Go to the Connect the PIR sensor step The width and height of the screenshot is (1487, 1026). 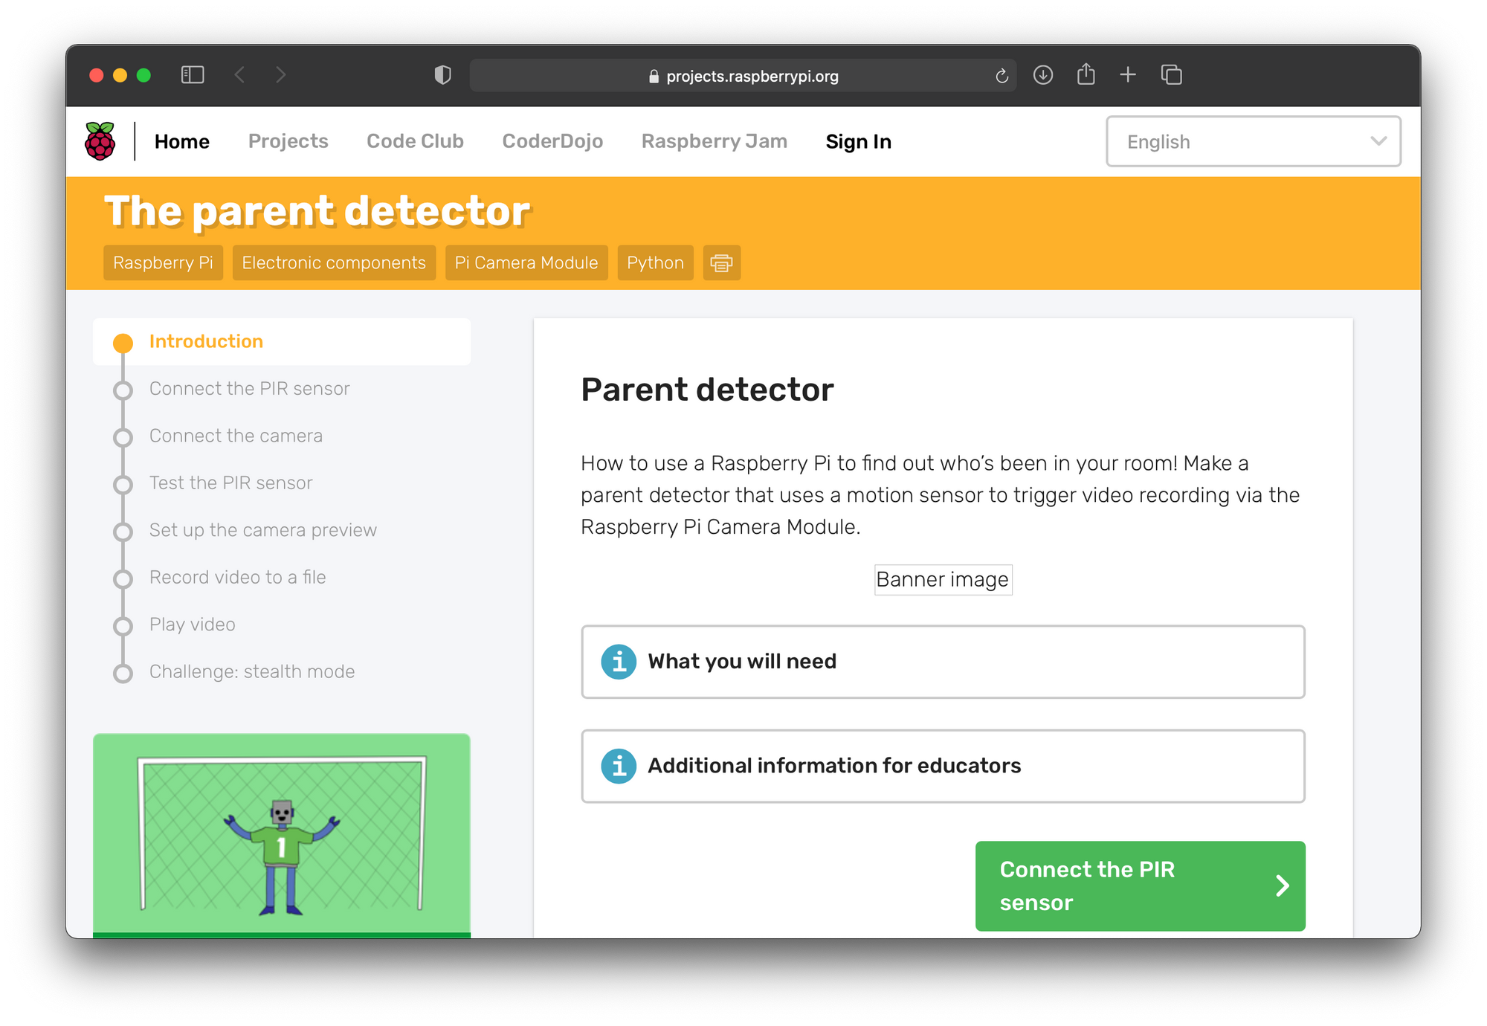pos(249,389)
